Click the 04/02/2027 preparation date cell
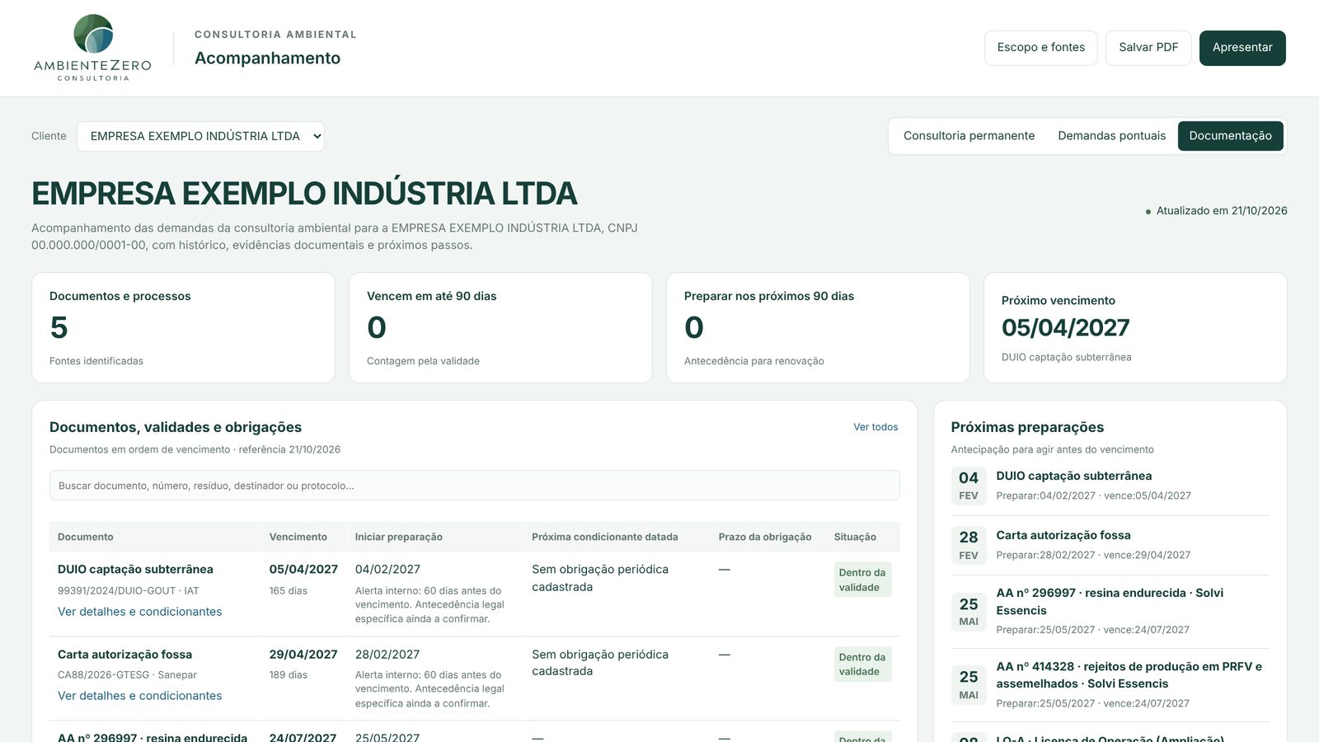Screen dimensions: 1319x742 (387, 570)
